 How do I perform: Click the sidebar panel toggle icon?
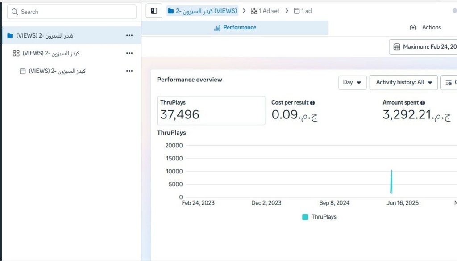click(154, 11)
